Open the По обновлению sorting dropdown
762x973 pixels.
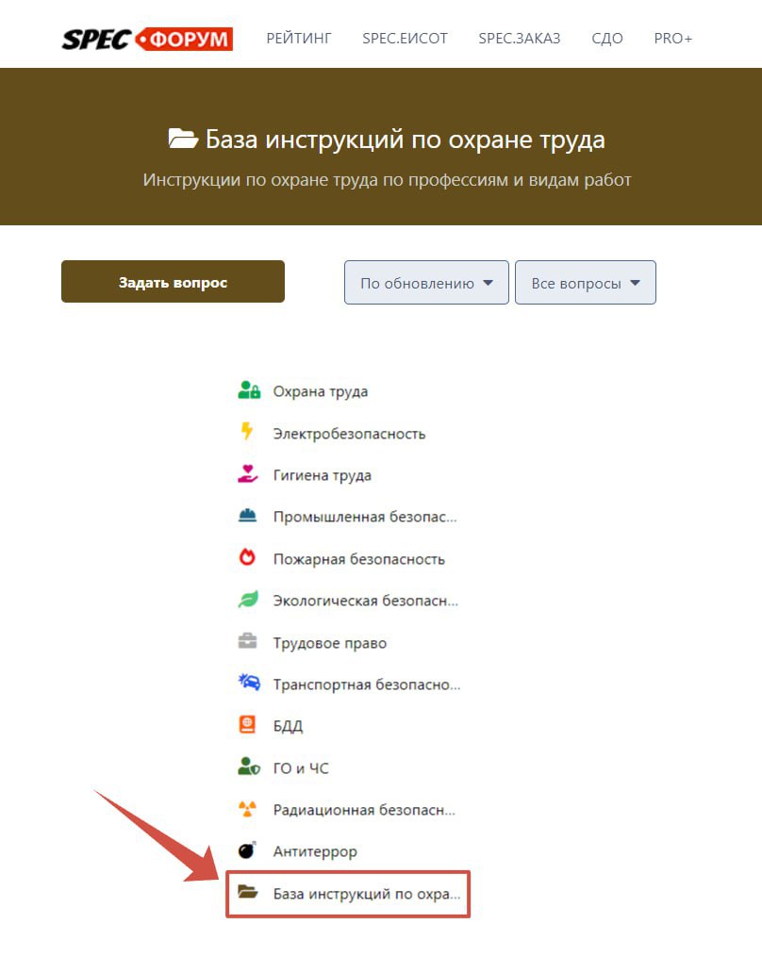pyautogui.click(x=425, y=282)
